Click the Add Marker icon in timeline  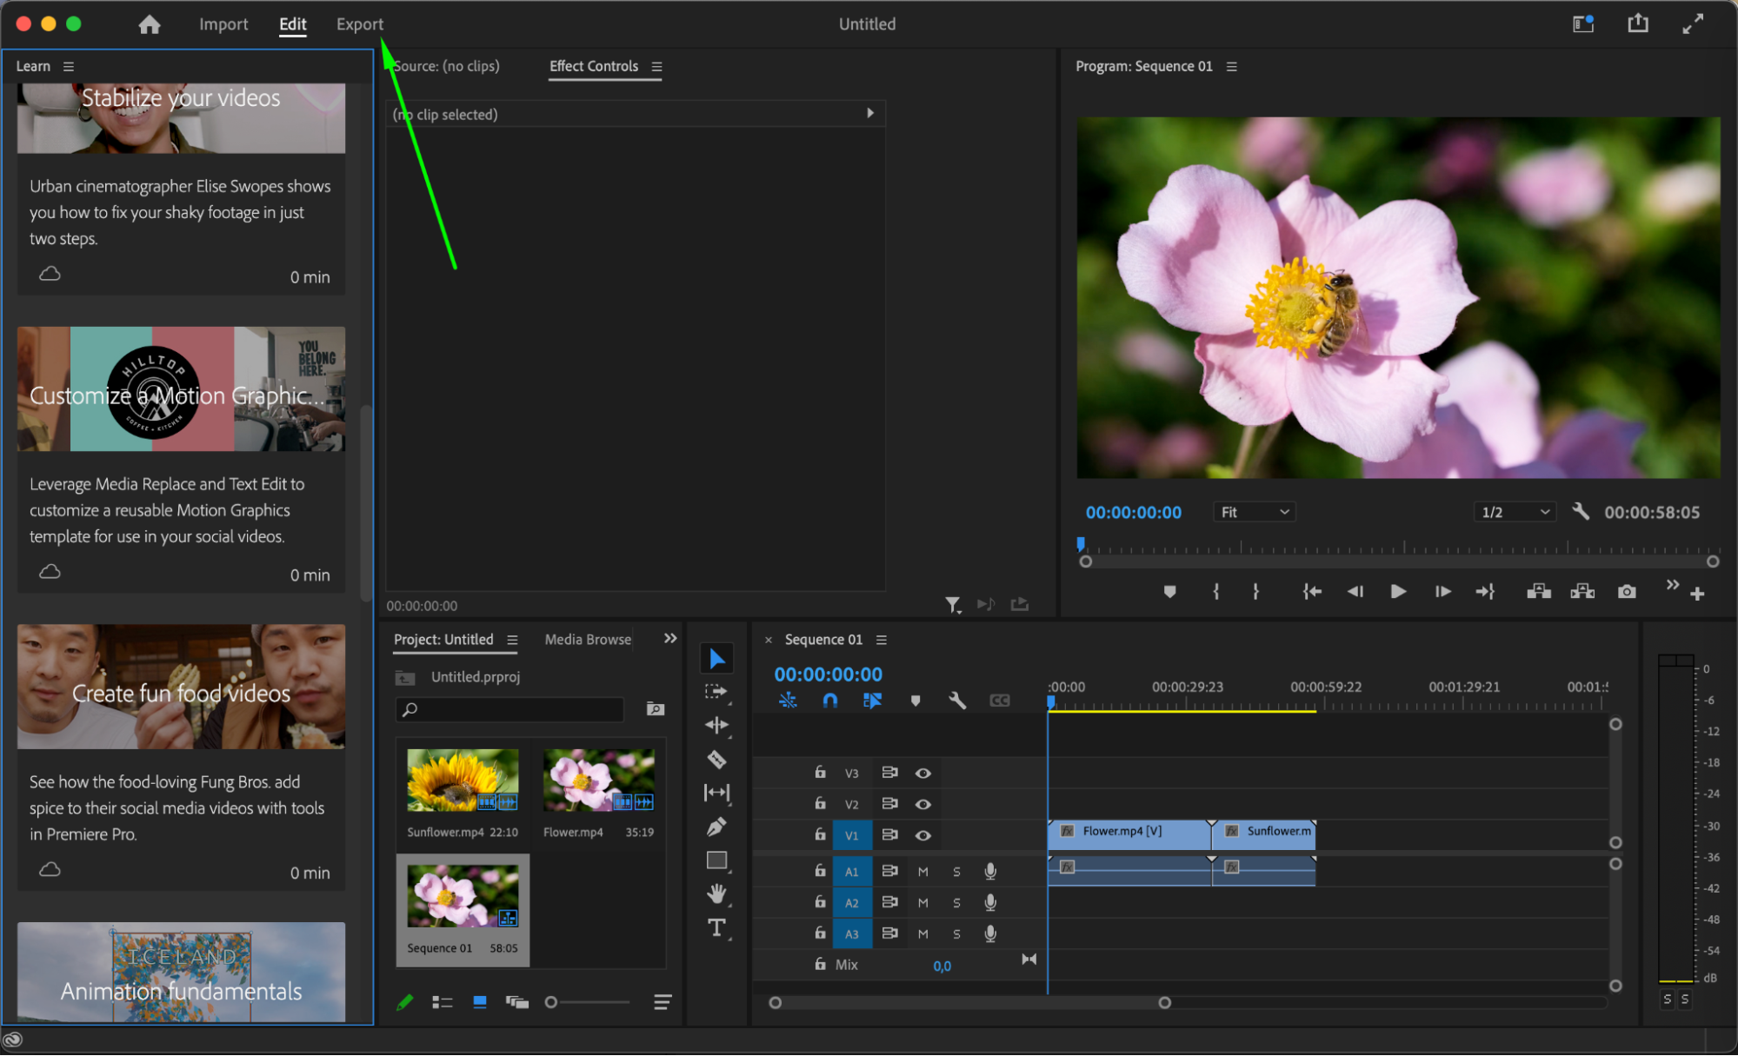(x=915, y=701)
